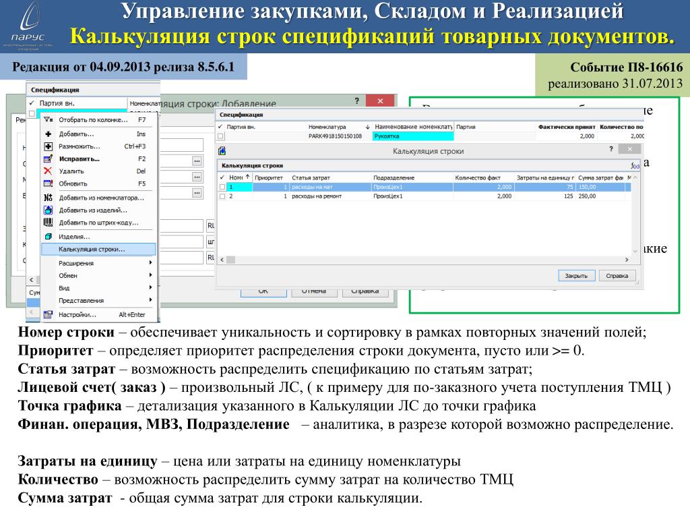Click the Подразделение column header

point(412,177)
